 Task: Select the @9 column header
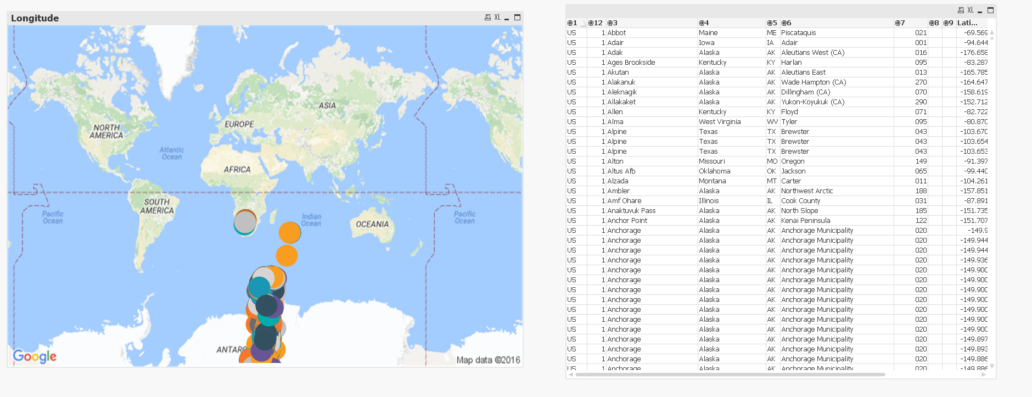(949, 23)
